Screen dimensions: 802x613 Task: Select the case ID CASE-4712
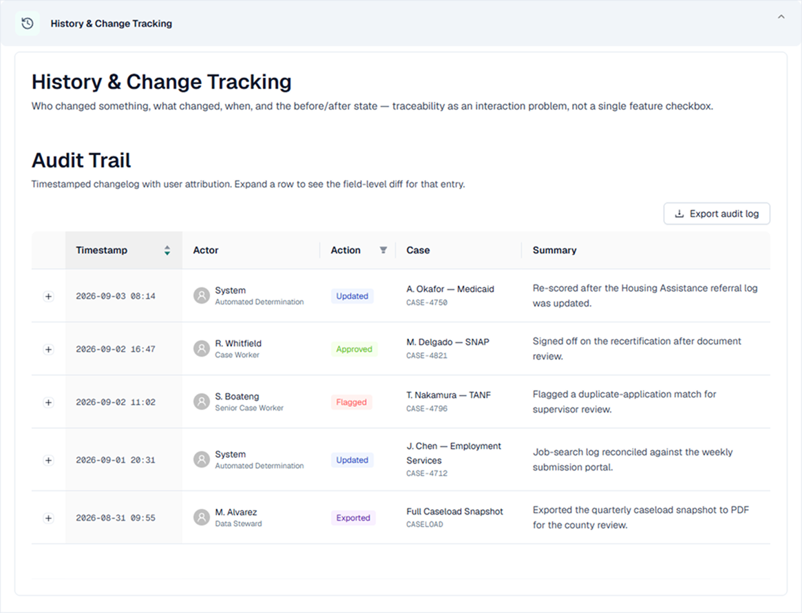click(x=427, y=473)
